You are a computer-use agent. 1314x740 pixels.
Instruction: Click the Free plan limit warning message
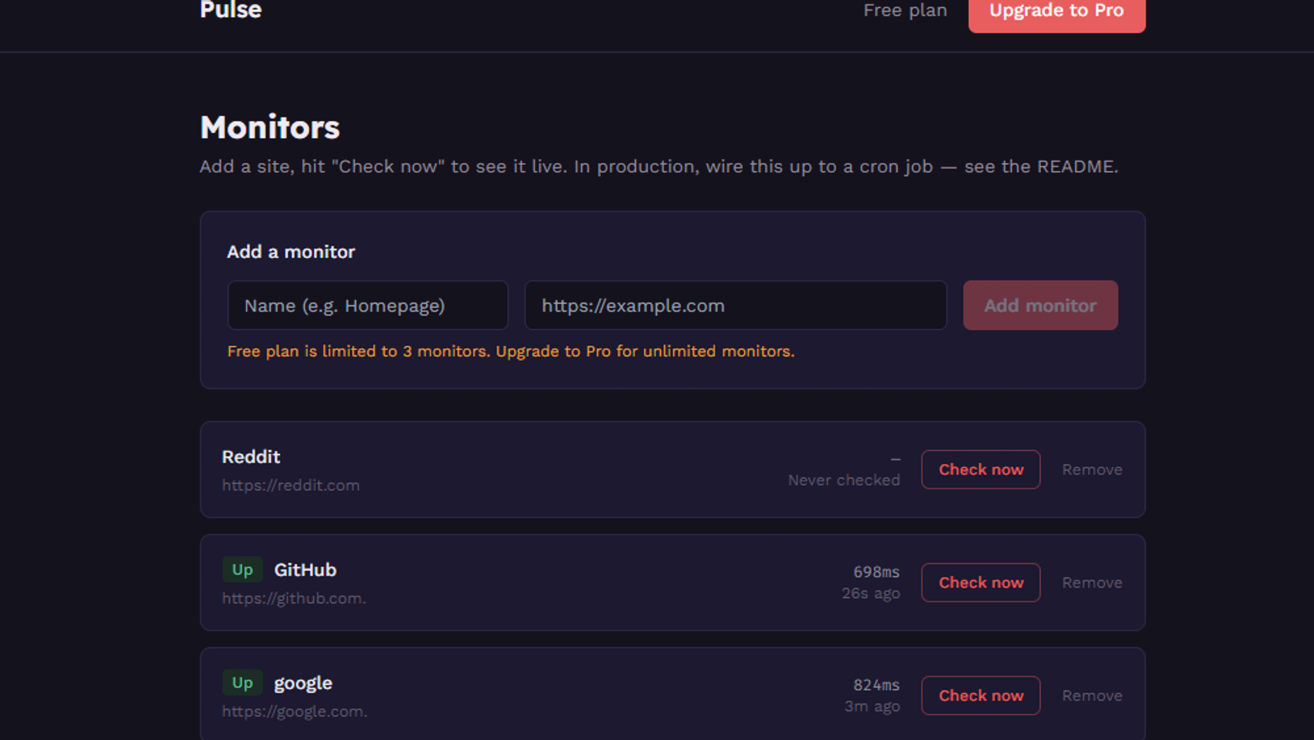(x=511, y=351)
